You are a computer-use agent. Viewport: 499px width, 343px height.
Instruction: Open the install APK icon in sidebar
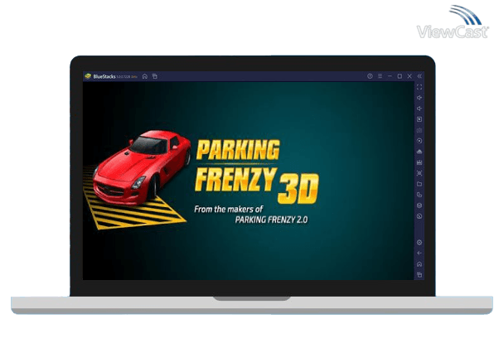tap(419, 152)
